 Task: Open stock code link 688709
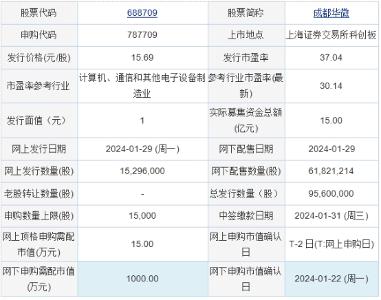142,12
